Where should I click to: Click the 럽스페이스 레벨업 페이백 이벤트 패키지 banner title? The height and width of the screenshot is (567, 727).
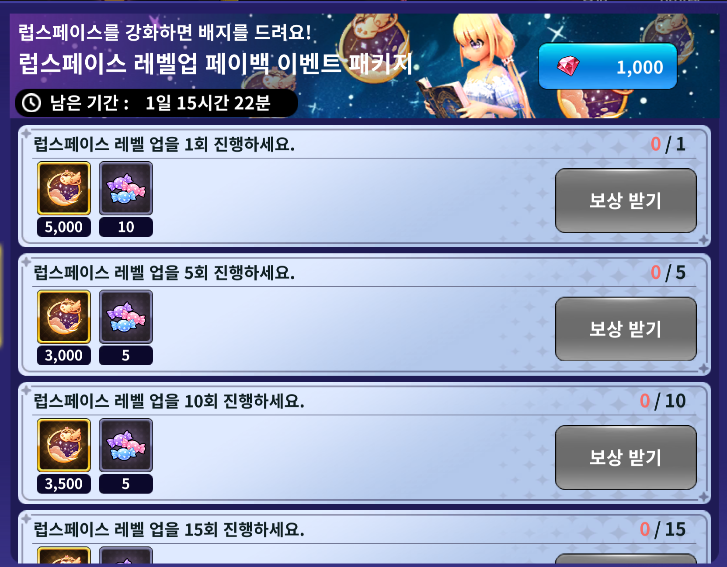click(x=216, y=64)
